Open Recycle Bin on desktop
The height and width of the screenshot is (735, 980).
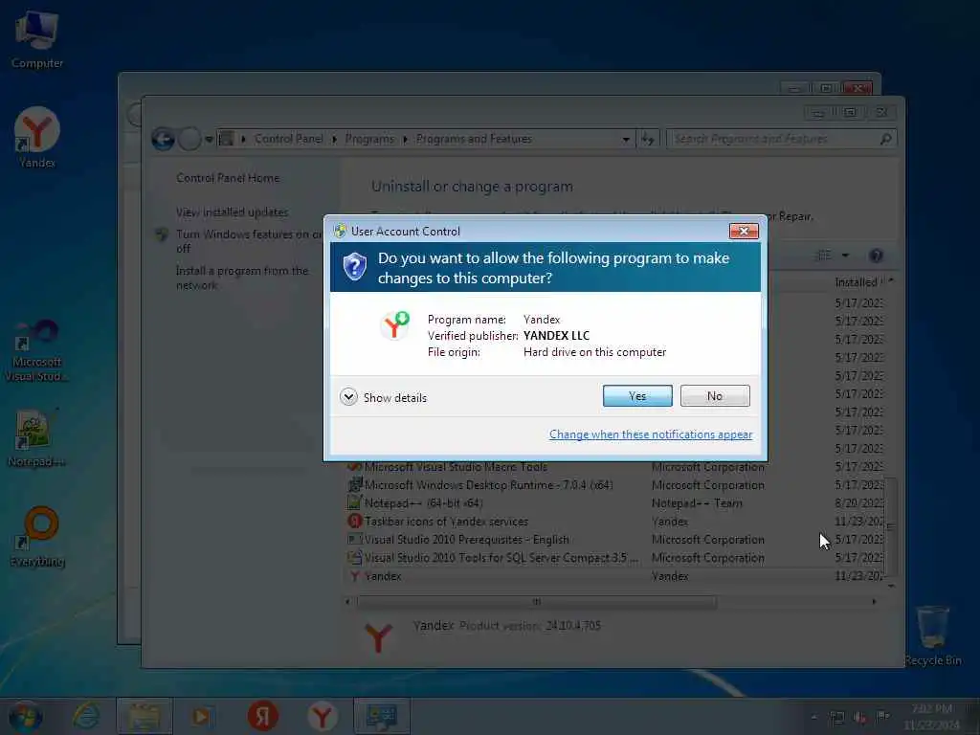point(932,635)
